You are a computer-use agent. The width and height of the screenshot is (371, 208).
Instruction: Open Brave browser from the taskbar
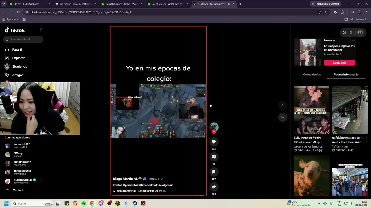75,203
